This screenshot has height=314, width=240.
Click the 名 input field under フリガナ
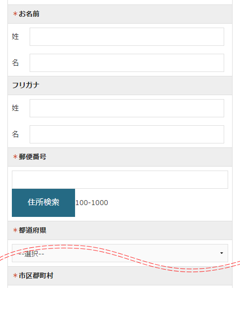pos(127,135)
